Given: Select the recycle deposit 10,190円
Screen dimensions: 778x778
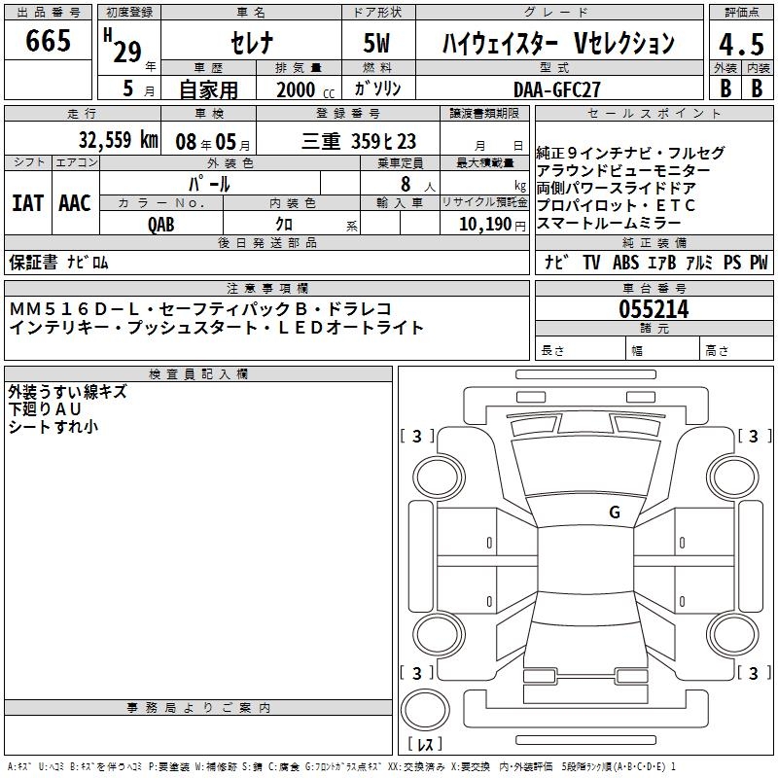Looking at the screenshot, I should [492, 225].
